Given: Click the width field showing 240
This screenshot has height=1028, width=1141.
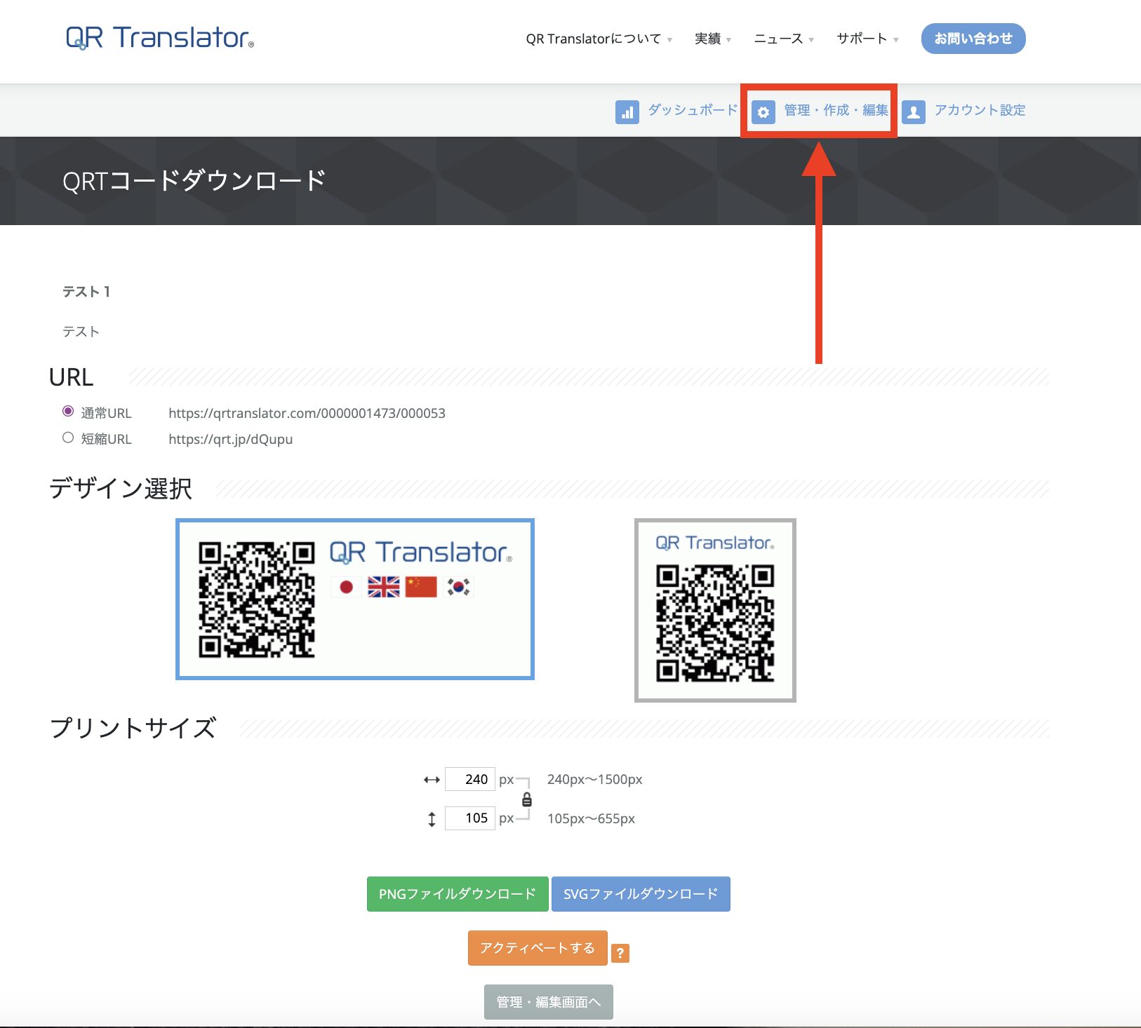Looking at the screenshot, I should pos(470,779).
